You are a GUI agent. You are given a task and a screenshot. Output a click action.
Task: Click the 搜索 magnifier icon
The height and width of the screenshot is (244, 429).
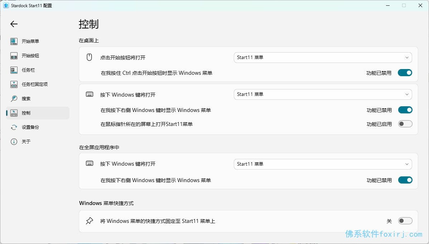(x=14, y=99)
